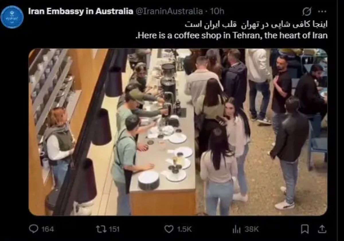Like the tweet with the heart icon
The width and height of the screenshot is (344, 241).
click(169, 229)
